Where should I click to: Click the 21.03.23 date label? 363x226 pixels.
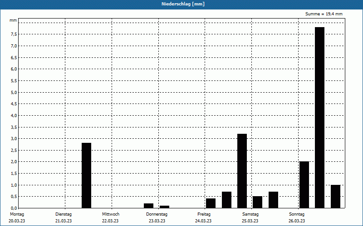point(64,221)
